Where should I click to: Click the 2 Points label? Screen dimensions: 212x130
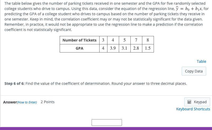[48, 102]
